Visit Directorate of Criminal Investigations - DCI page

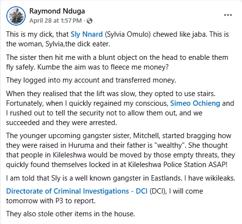coord(77,191)
